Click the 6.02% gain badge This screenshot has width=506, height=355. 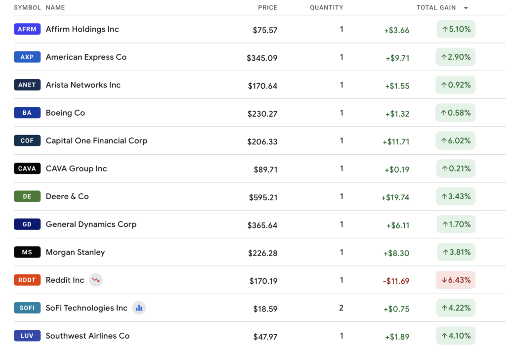(x=455, y=140)
